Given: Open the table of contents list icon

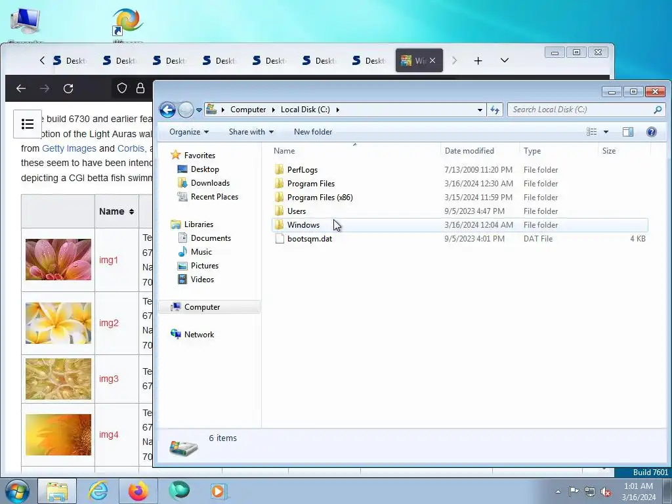Looking at the screenshot, I should click(28, 124).
